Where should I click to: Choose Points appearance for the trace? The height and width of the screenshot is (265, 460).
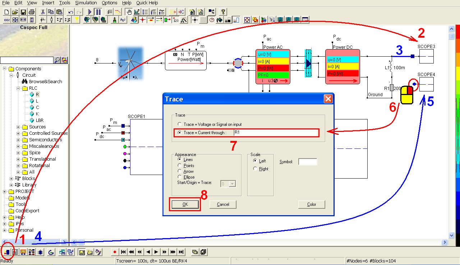[179, 165]
